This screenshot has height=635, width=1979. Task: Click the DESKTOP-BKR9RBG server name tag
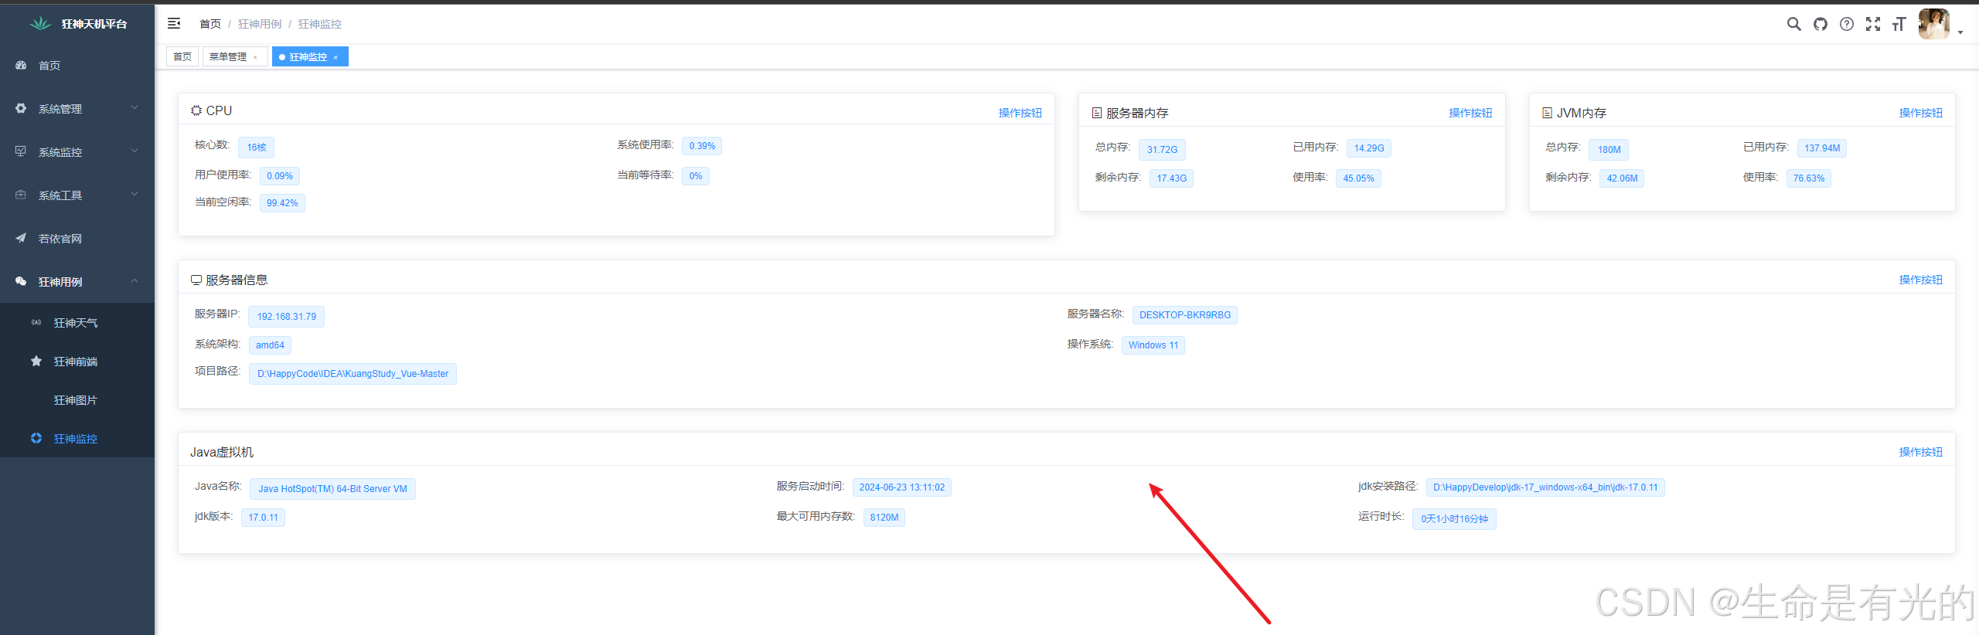coord(1185,315)
